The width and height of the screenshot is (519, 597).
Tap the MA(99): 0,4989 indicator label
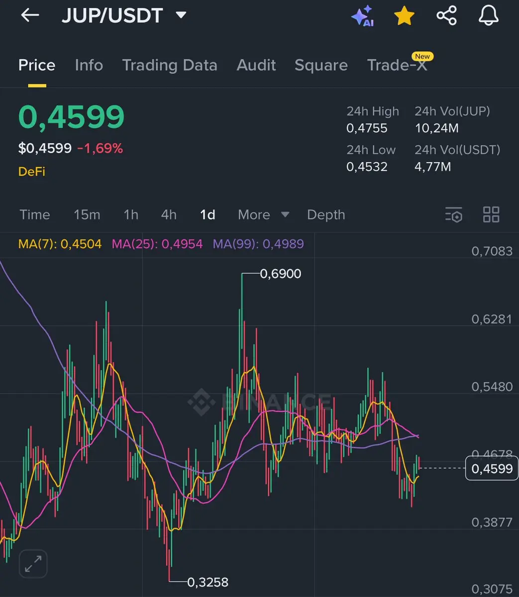point(258,244)
